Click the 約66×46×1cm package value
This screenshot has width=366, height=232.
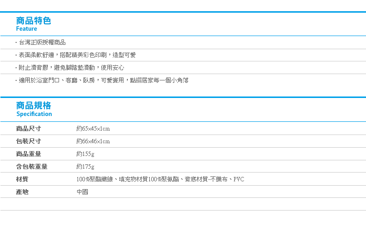93,141
